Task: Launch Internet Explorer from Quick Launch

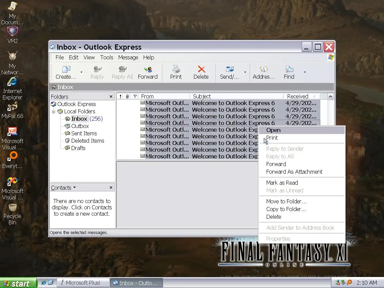Action: [44, 283]
